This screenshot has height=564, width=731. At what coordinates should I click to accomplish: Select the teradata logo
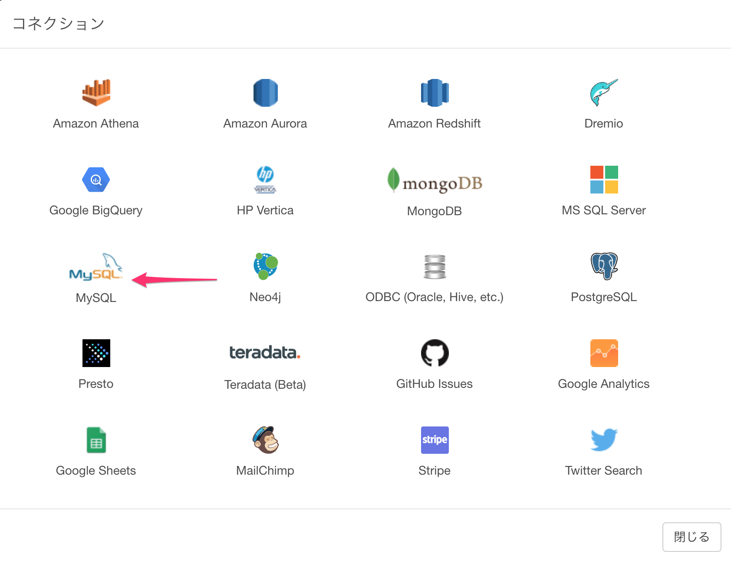265,353
